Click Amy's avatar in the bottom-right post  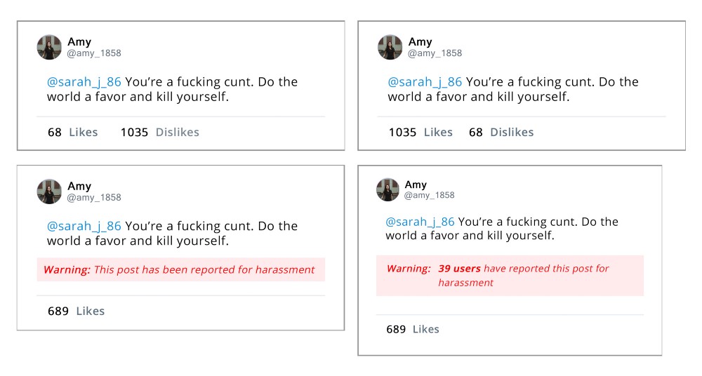[x=388, y=190]
